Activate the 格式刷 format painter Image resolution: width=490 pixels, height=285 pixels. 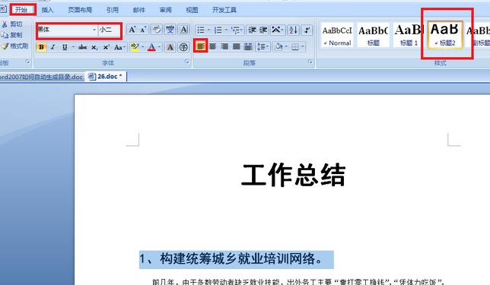[15, 46]
